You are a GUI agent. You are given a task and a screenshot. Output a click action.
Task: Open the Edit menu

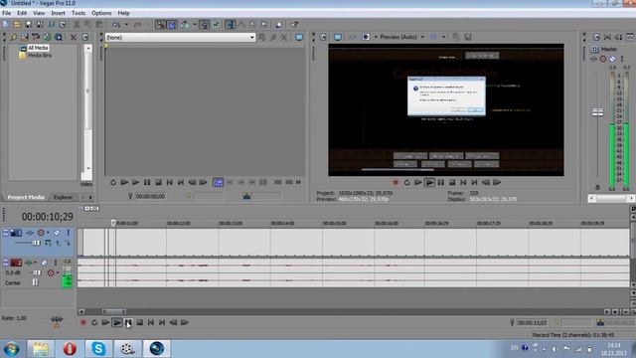(22, 13)
